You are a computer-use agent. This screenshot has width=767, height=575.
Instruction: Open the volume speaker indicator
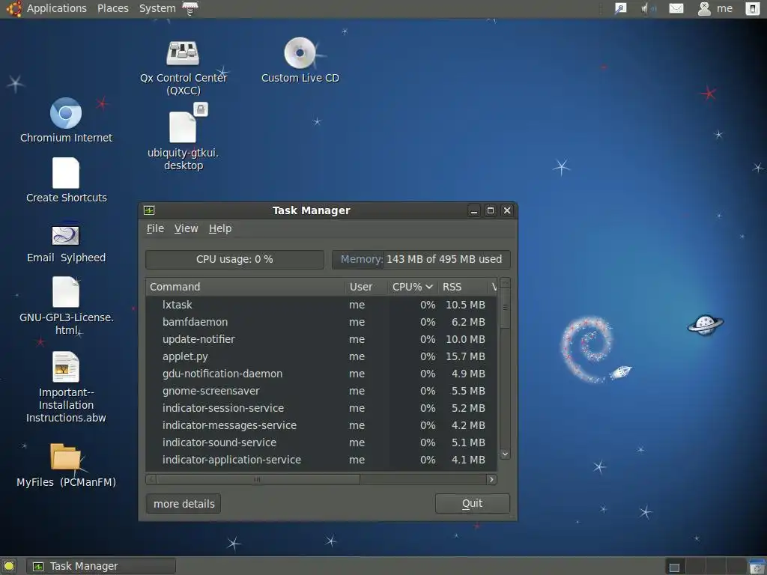[x=648, y=8]
